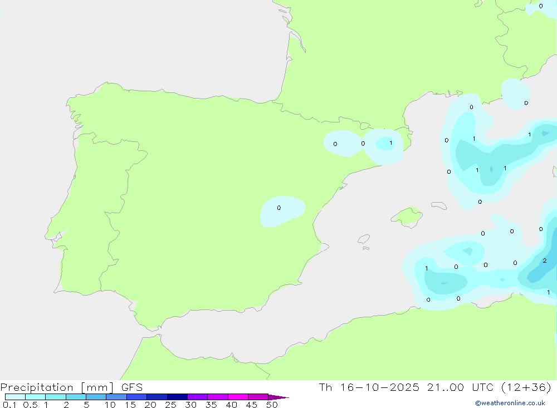Click the above-50 mm arrow tip of the legend
The width and height of the screenshot is (557, 408).
pos(278,397)
